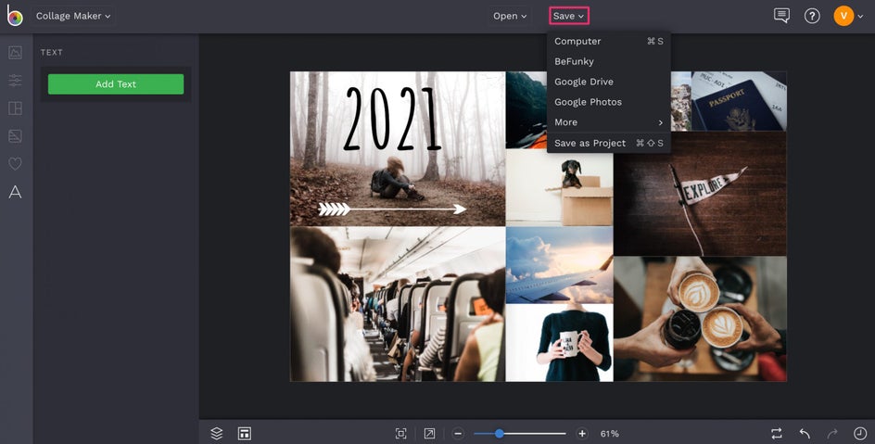Open the Layers panel icon
Image resolution: width=875 pixels, height=444 pixels.
pyautogui.click(x=217, y=434)
